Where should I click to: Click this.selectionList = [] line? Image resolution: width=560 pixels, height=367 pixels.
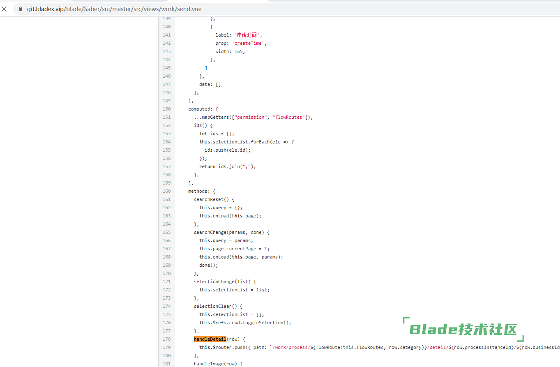232,314
